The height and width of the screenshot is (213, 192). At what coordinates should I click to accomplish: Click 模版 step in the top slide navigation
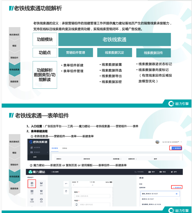pos(14,46)
